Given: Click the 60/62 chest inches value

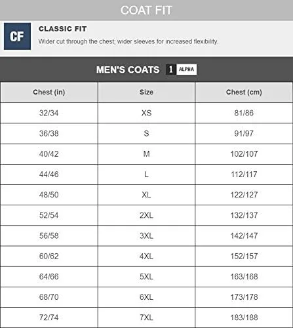Looking at the screenshot, I should pos(49,256).
